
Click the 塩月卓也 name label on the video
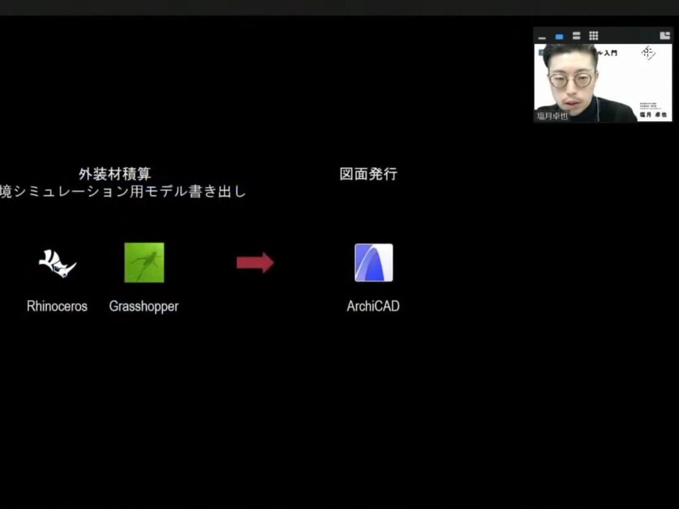pos(552,116)
